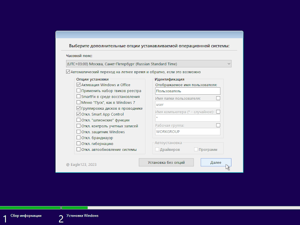Toggle Группировка дисков в проводнике
The height and width of the screenshot is (225, 300).
click(x=78, y=108)
